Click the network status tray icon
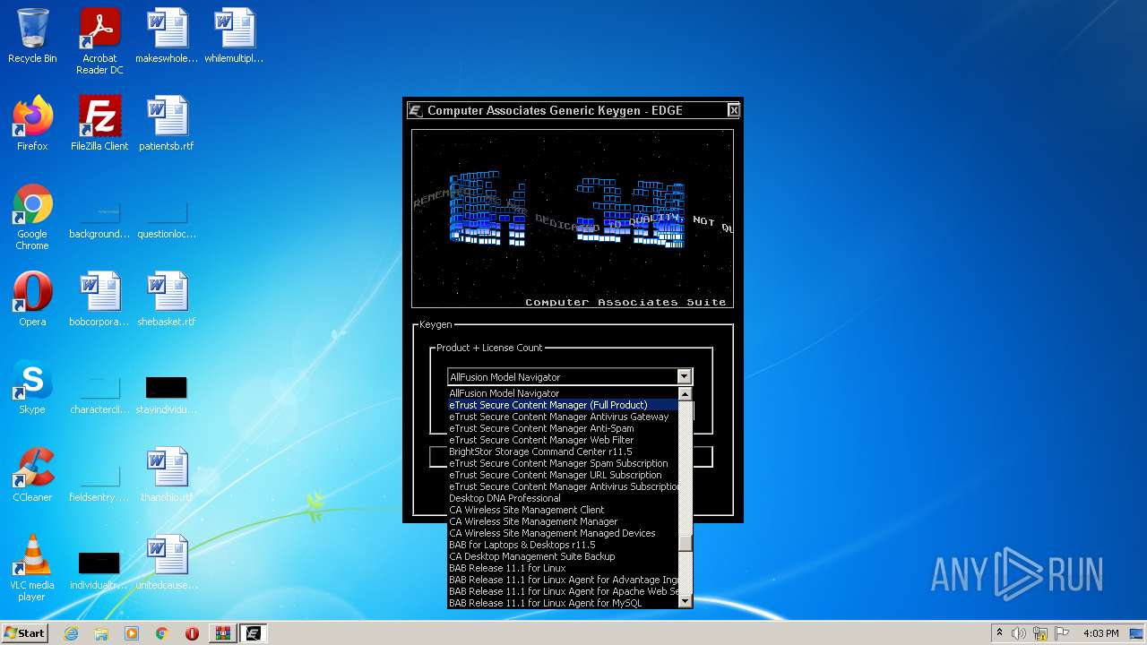This screenshot has height=645, width=1147. 1040,633
